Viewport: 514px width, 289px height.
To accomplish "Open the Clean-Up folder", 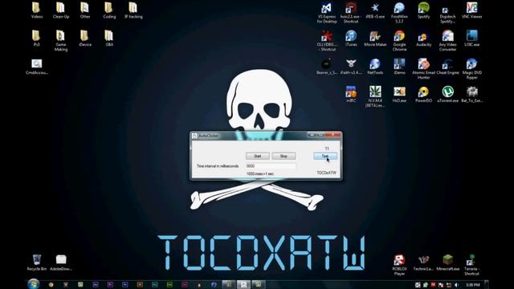I will pos(61,10).
